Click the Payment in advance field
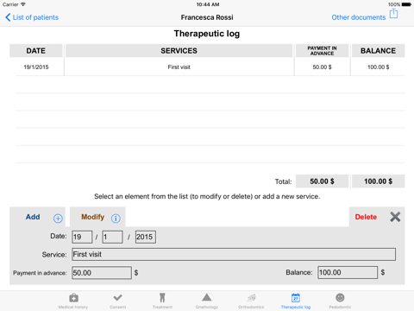This screenshot has height=311, width=414. click(x=102, y=273)
